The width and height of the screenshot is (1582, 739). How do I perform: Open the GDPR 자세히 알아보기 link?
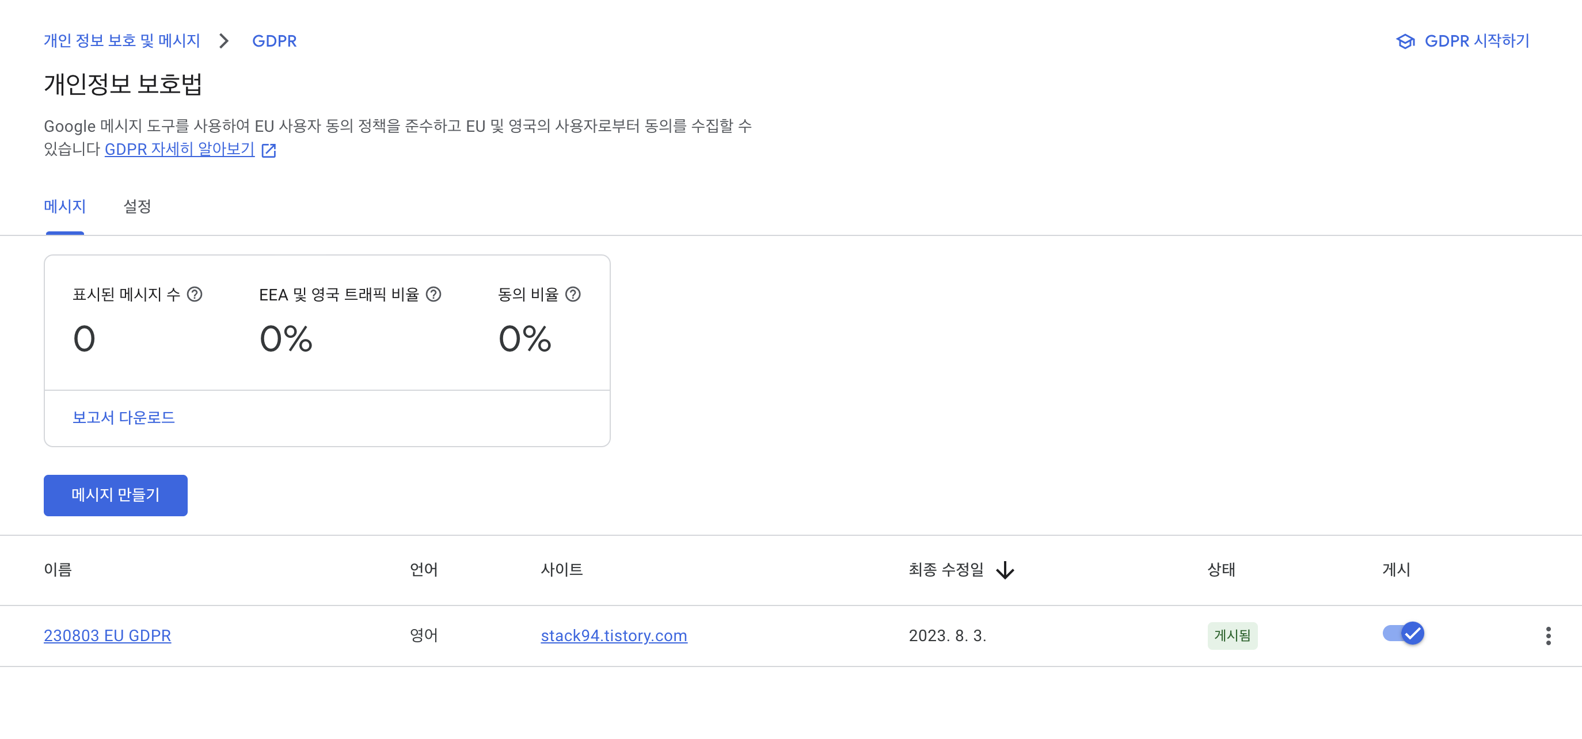[x=179, y=149]
